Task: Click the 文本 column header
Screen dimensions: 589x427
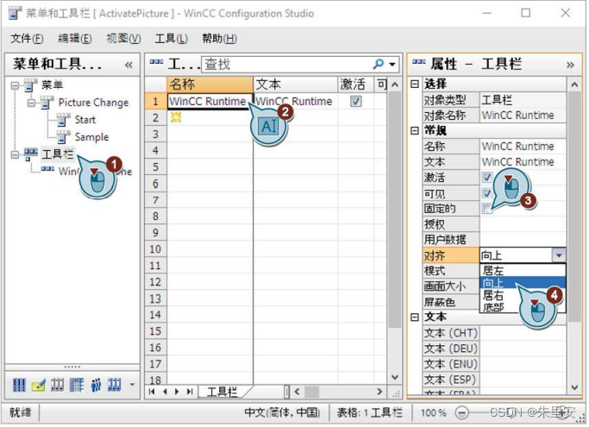Action: pyautogui.click(x=296, y=85)
